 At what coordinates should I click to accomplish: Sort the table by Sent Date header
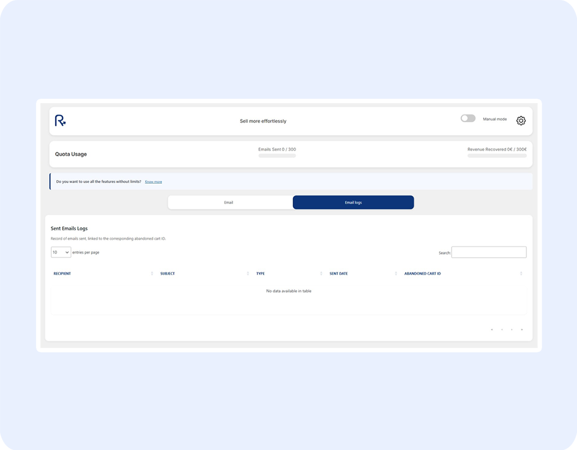point(339,273)
